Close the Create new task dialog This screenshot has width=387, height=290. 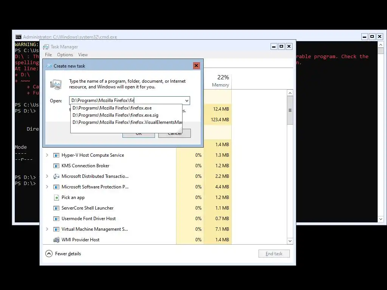point(196,66)
